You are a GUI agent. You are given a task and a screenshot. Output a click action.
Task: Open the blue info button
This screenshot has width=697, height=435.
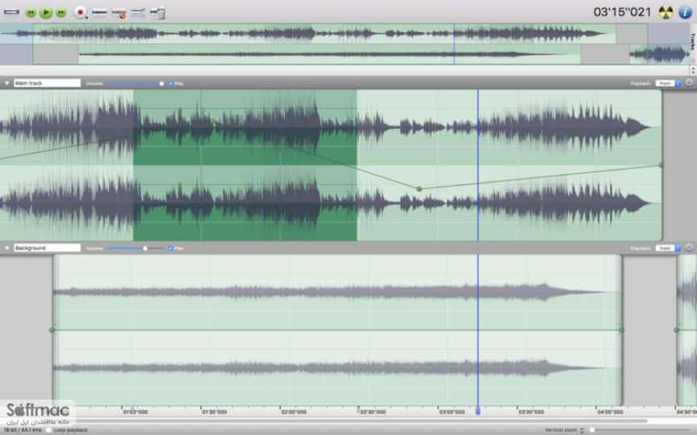pyautogui.click(x=685, y=12)
